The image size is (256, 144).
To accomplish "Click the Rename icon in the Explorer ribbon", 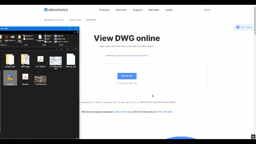I will point(12,38).
